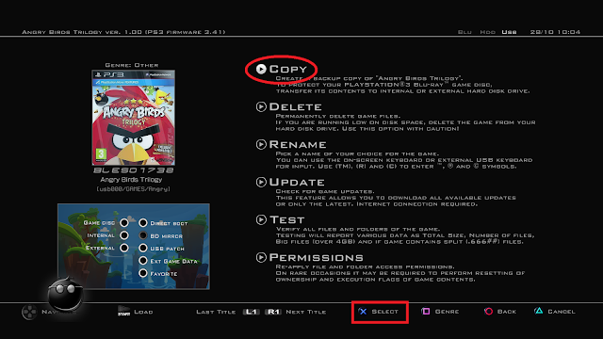This screenshot has height=339, width=603.
Task: Run the Test menu option
Action: [x=286, y=219]
